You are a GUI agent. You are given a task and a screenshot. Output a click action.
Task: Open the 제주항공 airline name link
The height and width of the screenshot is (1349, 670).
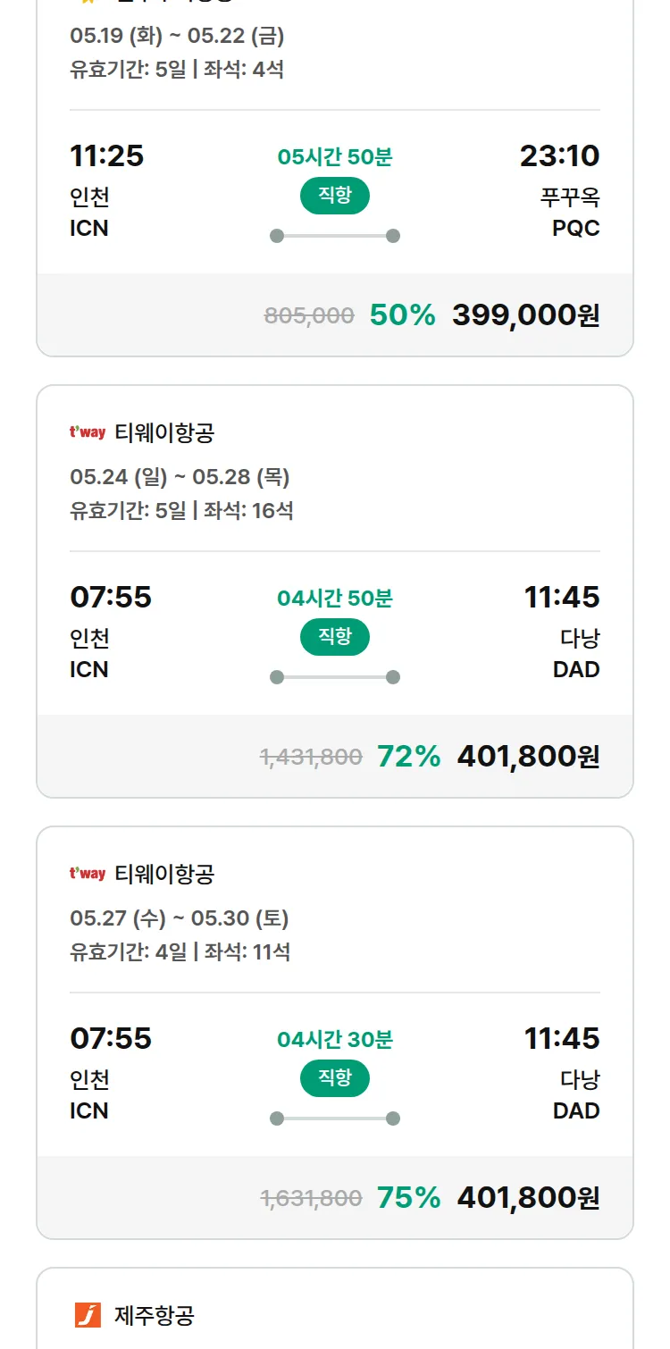pyautogui.click(x=155, y=1315)
